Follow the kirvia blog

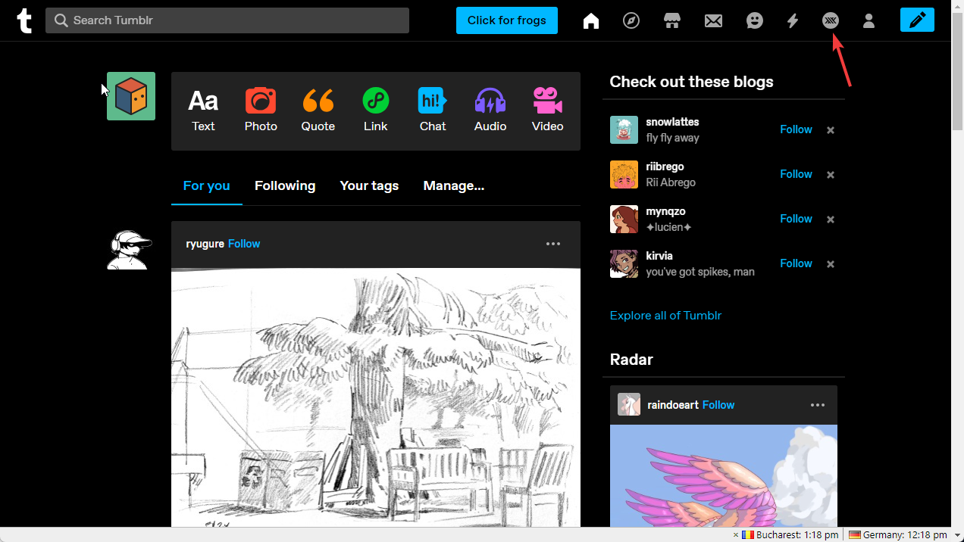pyautogui.click(x=796, y=263)
